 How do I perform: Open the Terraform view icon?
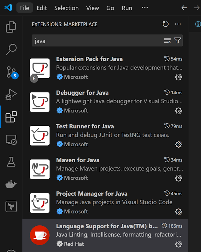(x=11, y=207)
